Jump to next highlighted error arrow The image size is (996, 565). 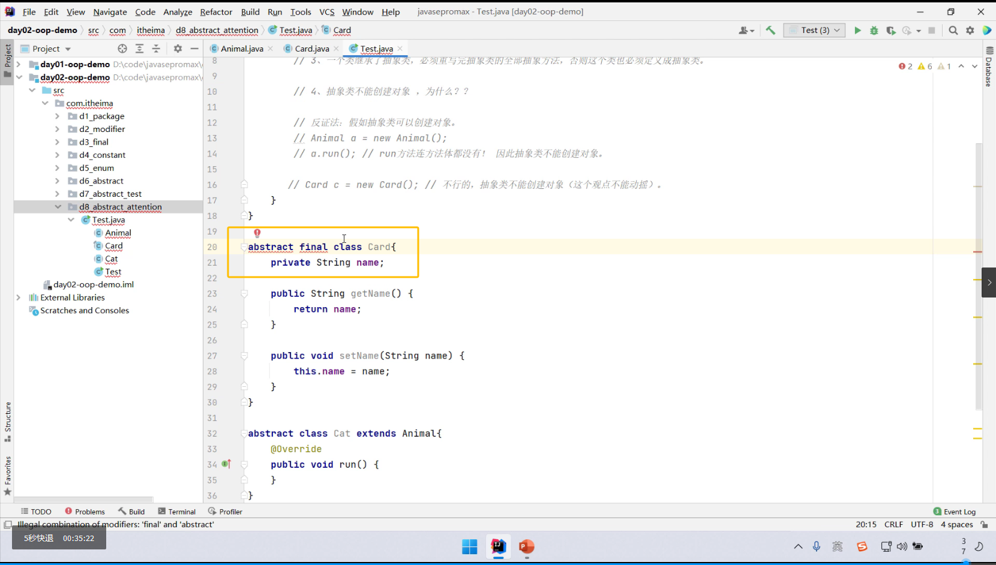click(x=974, y=66)
